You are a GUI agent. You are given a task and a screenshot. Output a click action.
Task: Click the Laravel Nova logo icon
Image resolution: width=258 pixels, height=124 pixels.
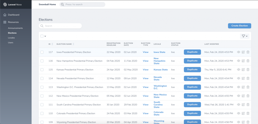coord(5,4)
